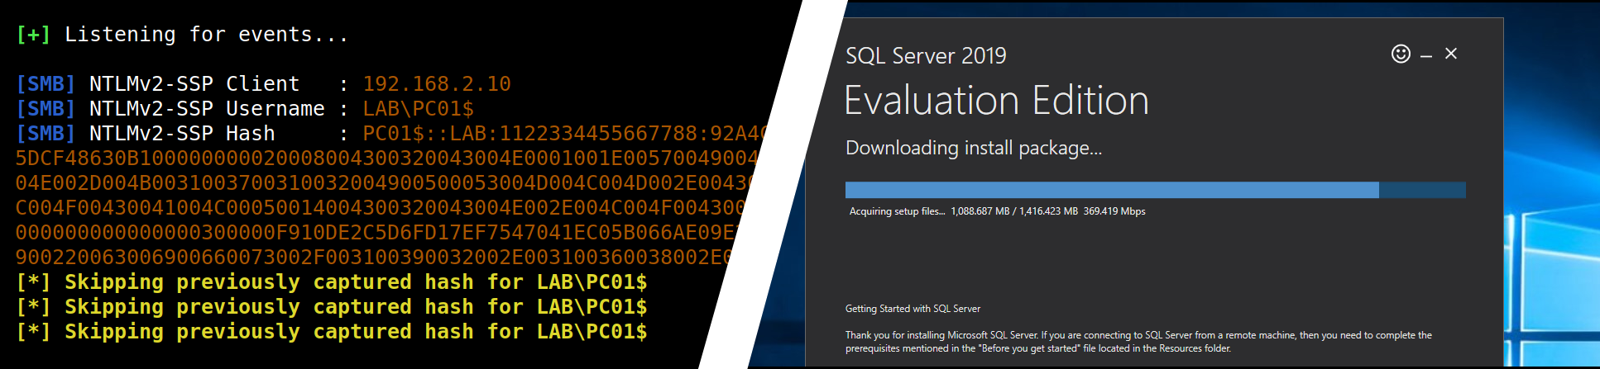The height and width of the screenshot is (369, 1600).
Task: Click the 'Evaluation Edition' heading
Action: [996, 101]
